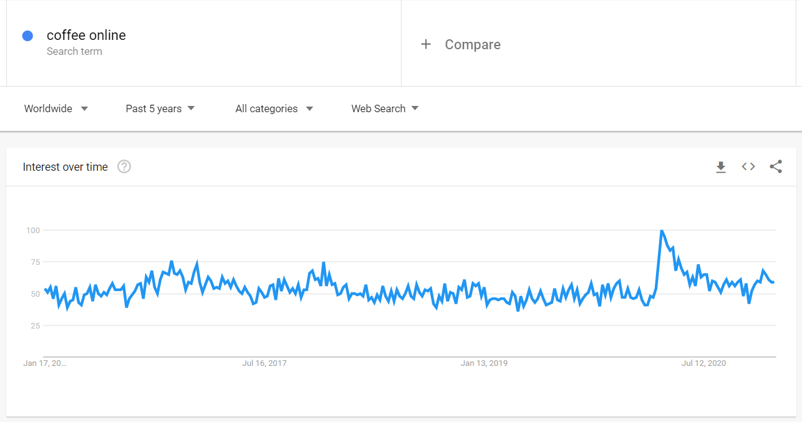The image size is (802, 422).
Task: Click the share icon at the panel's right edge
Action: [775, 166]
